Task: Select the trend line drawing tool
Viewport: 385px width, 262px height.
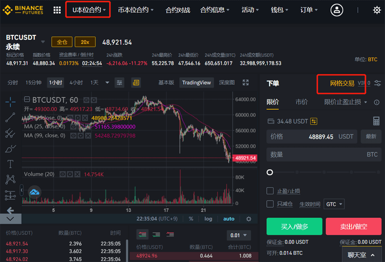Action: (10, 117)
